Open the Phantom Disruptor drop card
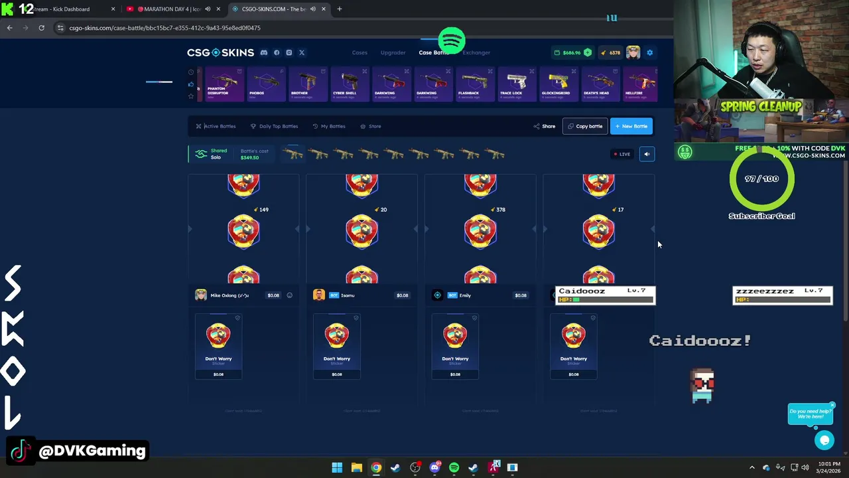This screenshot has width=849, height=478. [225, 84]
